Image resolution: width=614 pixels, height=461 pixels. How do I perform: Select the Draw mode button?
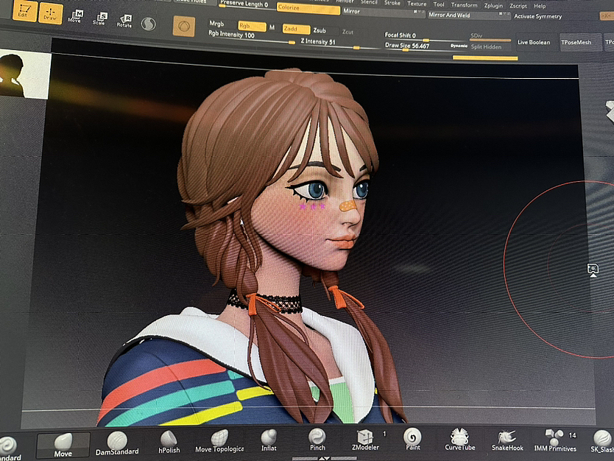[x=51, y=13]
